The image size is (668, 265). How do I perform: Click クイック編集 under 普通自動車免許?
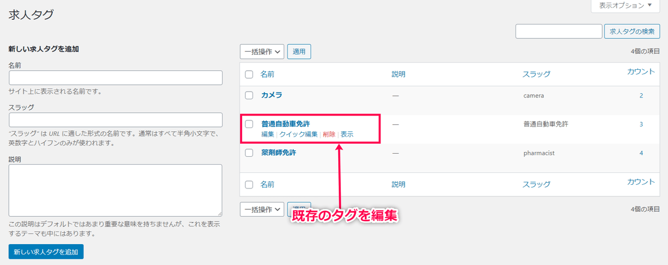299,134
